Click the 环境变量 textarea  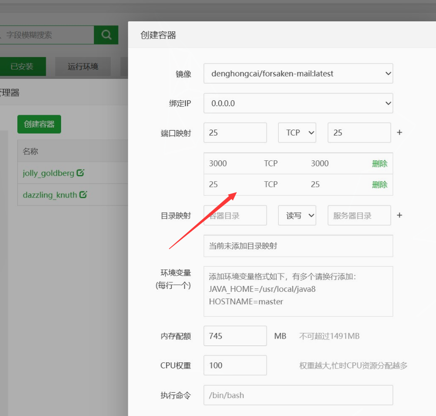[298, 291]
